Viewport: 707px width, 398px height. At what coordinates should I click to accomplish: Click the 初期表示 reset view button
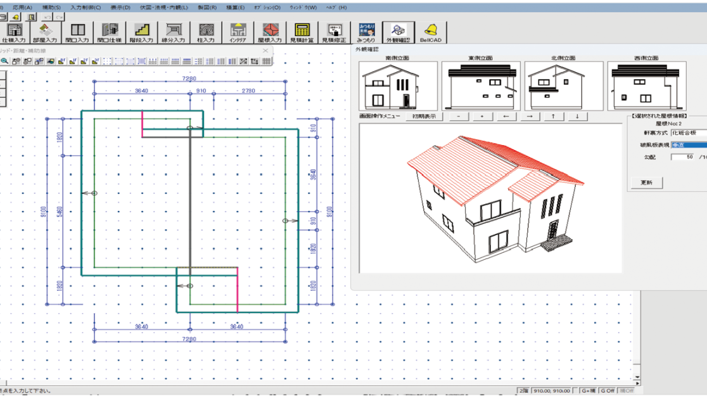(423, 117)
